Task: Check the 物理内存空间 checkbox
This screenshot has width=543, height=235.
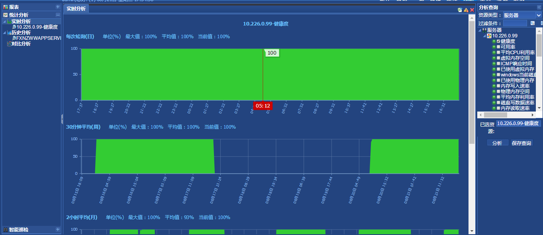Action: [x=498, y=91]
